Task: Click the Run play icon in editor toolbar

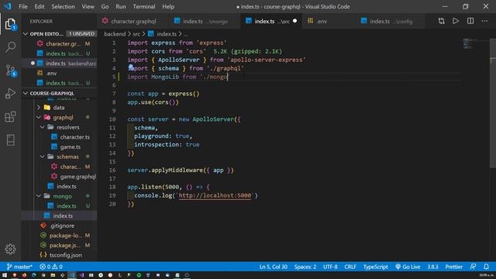Action: (x=456, y=21)
